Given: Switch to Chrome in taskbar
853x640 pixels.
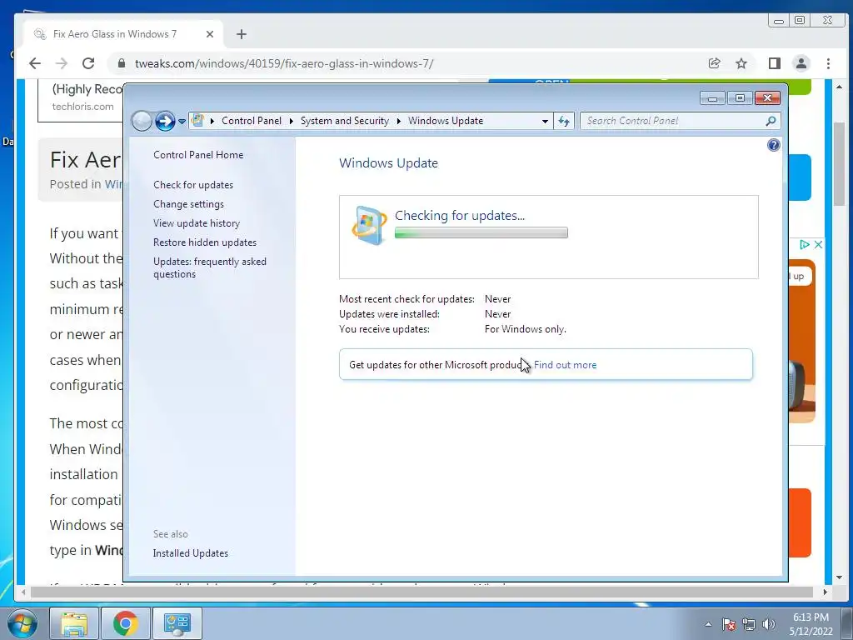Looking at the screenshot, I should coord(126,623).
